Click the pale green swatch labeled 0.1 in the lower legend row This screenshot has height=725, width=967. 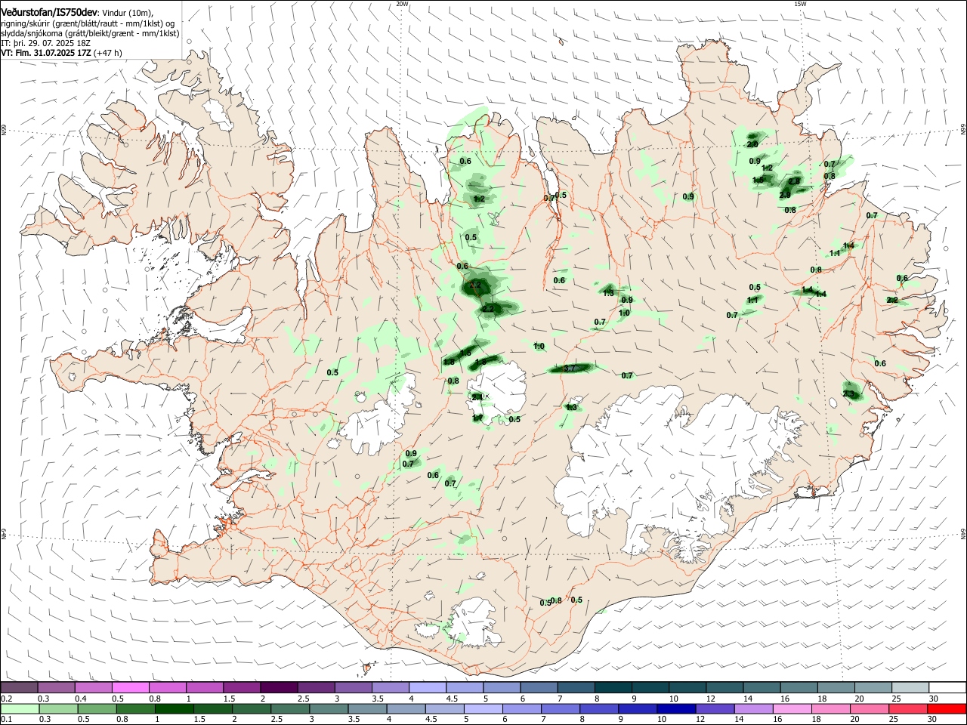tap(20, 708)
